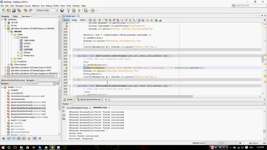
Task: Run the project with green arrow
Action: click(x=79, y=10)
